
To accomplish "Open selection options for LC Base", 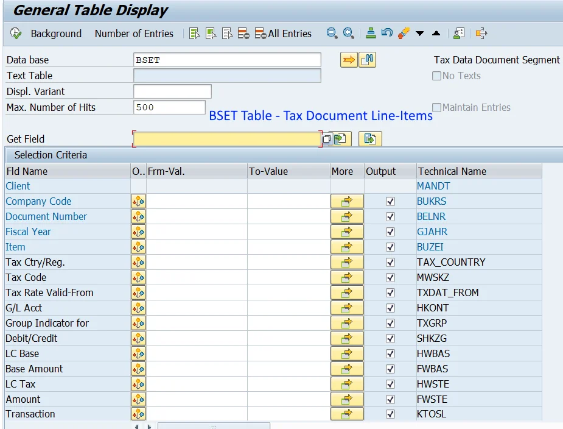I will [138, 354].
